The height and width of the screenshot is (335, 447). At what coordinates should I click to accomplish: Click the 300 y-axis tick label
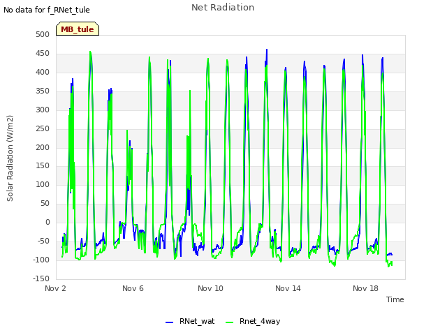43,110
